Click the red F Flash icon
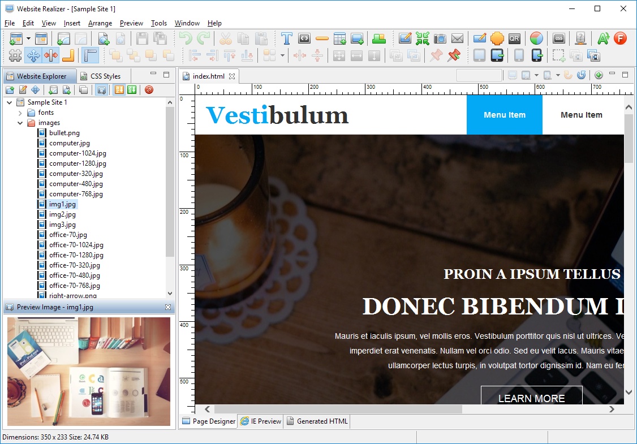The image size is (637, 444). click(621, 38)
